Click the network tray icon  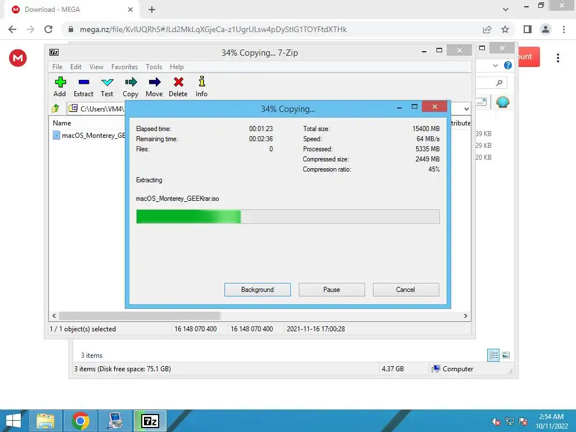point(510,421)
